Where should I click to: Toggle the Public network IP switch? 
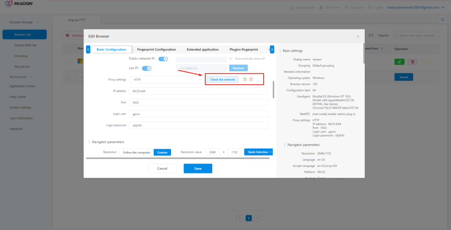point(163,59)
